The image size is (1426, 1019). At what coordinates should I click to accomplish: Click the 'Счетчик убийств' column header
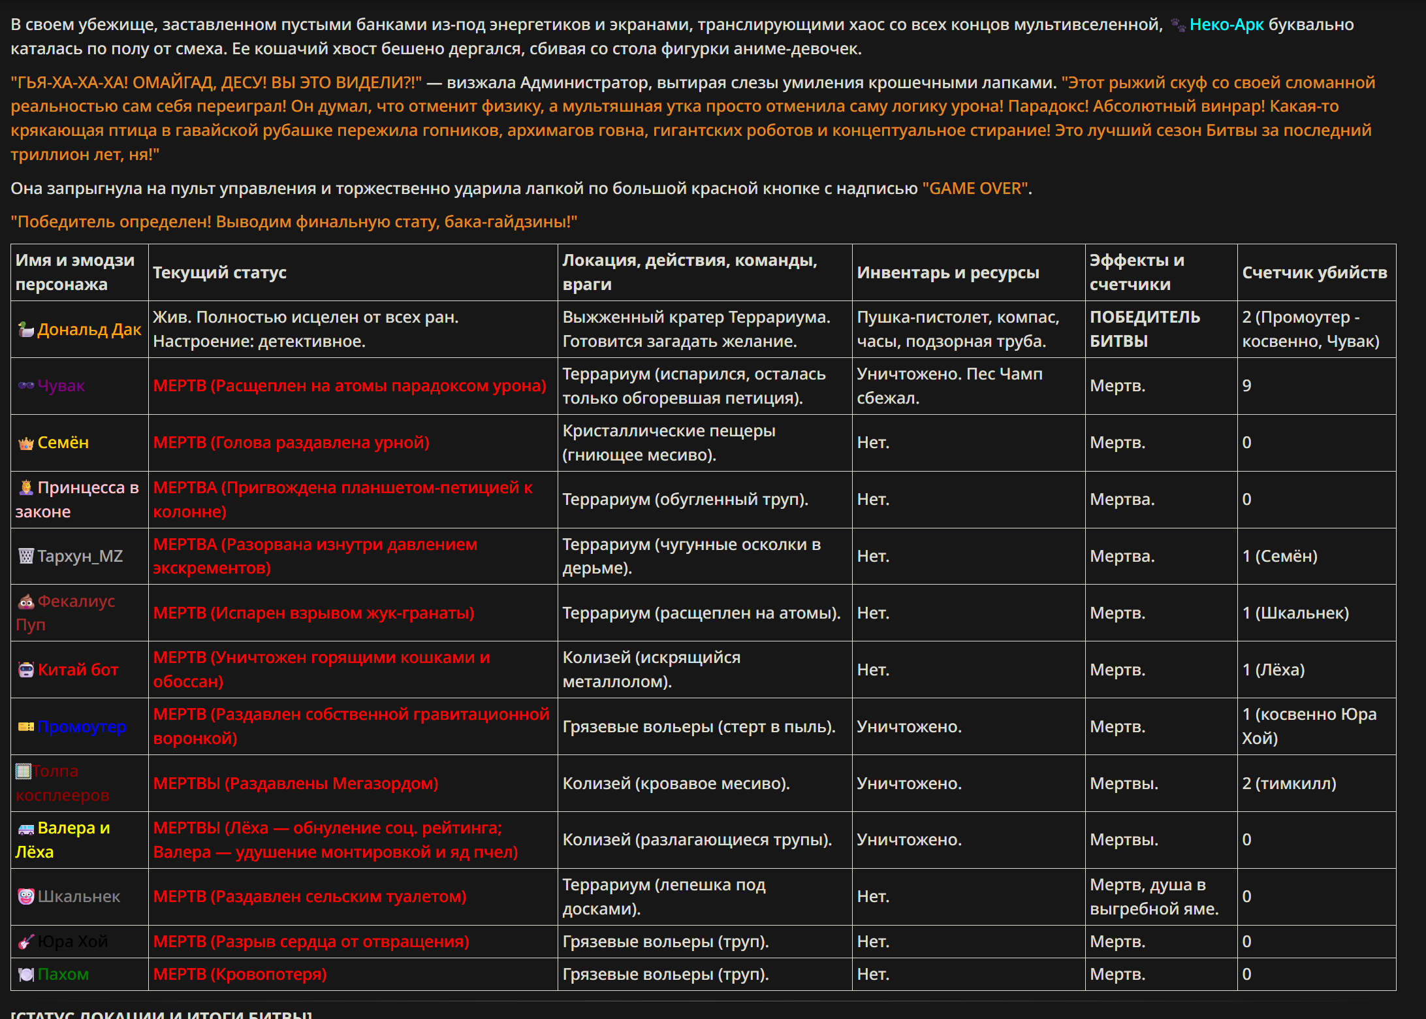(x=1314, y=272)
